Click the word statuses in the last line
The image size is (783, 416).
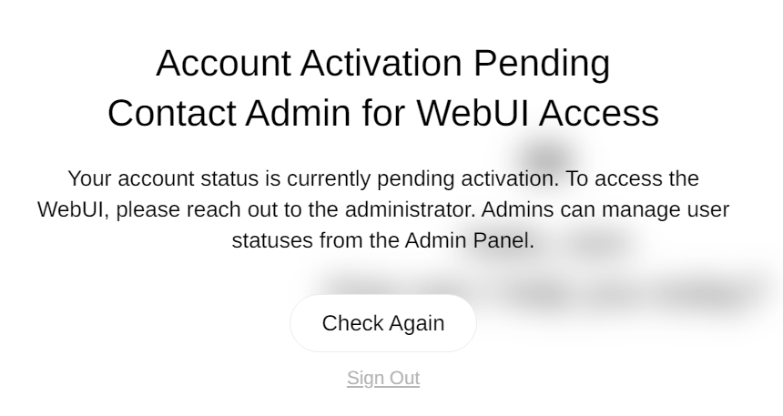click(272, 240)
